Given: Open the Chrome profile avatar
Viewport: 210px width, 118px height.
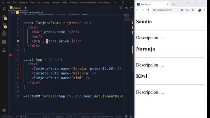Looking at the screenshot, I should tap(199, 10).
